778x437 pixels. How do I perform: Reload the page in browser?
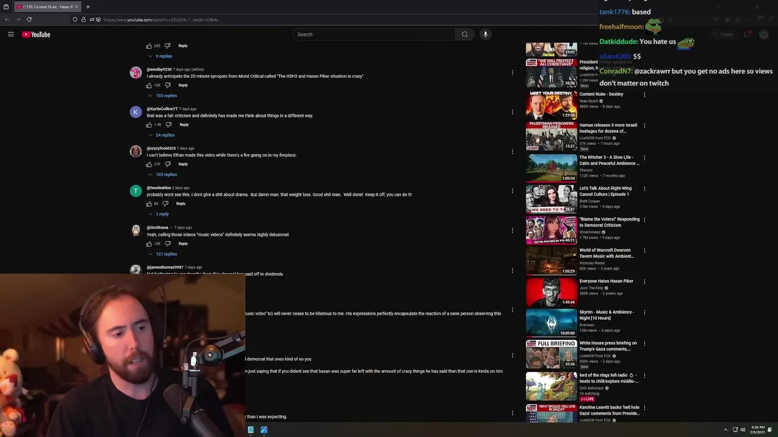[29, 19]
